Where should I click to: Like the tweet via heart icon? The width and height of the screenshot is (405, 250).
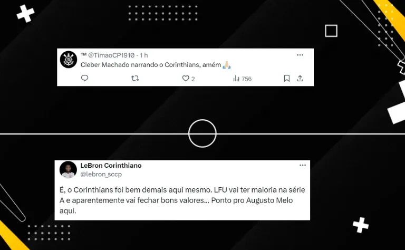click(x=186, y=78)
